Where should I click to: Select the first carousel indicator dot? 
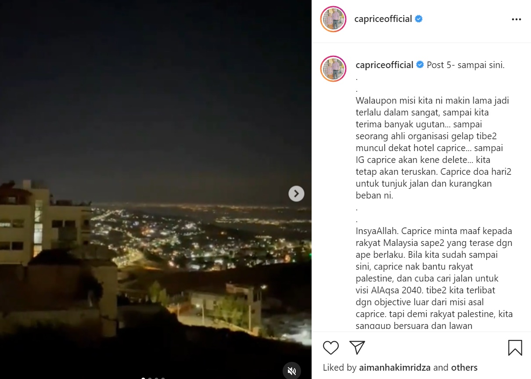click(143, 378)
